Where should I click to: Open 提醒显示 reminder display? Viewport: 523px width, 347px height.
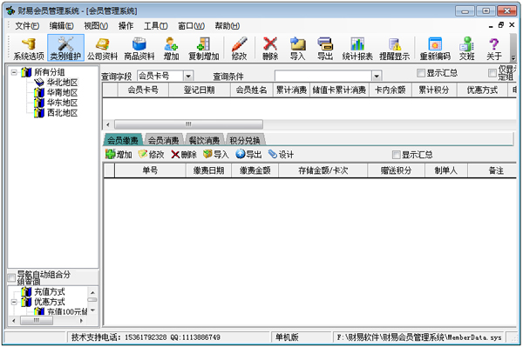(x=394, y=48)
